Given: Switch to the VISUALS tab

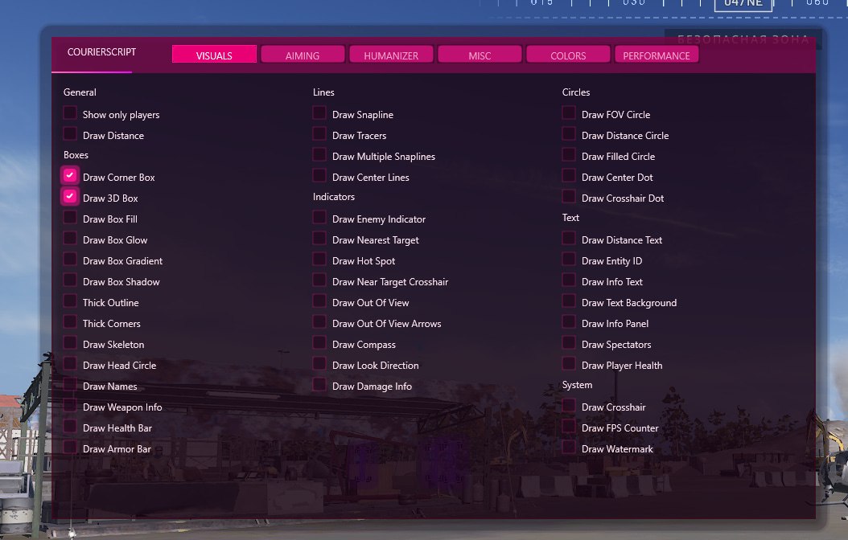Looking at the screenshot, I should coord(214,55).
